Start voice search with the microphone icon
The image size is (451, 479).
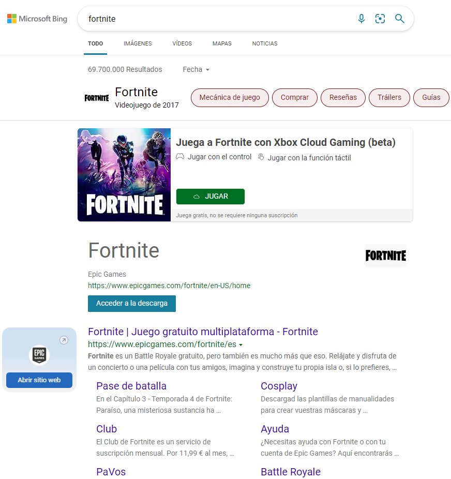pos(361,19)
